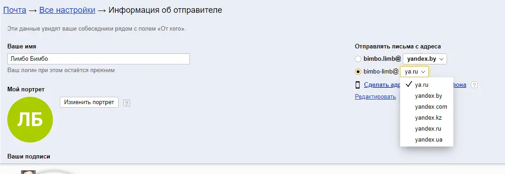
Task: Select the bimbo.limb@ radio button
Action: click(x=358, y=59)
